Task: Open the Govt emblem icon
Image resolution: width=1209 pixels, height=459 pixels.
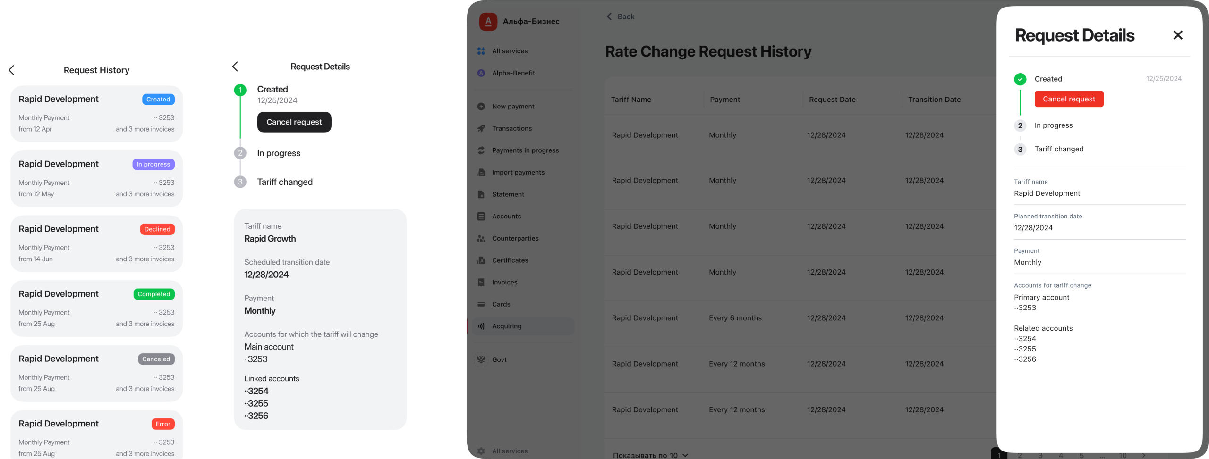Action: pos(481,359)
